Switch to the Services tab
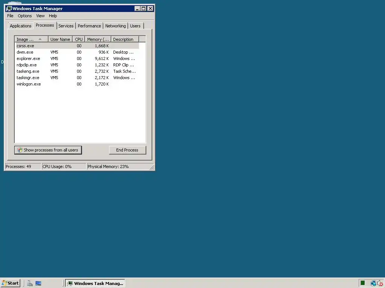This screenshot has height=288, width=385. pos(66,26)
